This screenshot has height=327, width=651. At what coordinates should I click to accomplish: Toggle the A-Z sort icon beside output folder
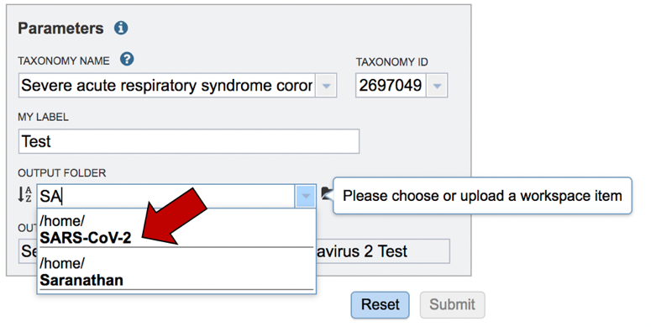(25, 195)
